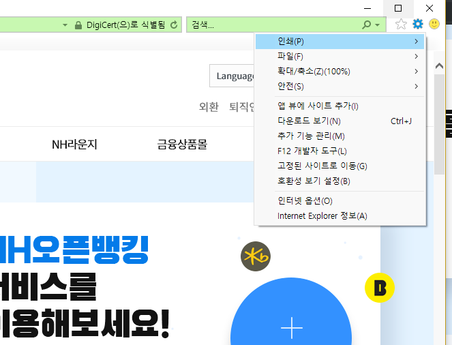The height and width of the screenshot is (345, 452).
Task: Minimize the browser window
Action: (367, 8)
